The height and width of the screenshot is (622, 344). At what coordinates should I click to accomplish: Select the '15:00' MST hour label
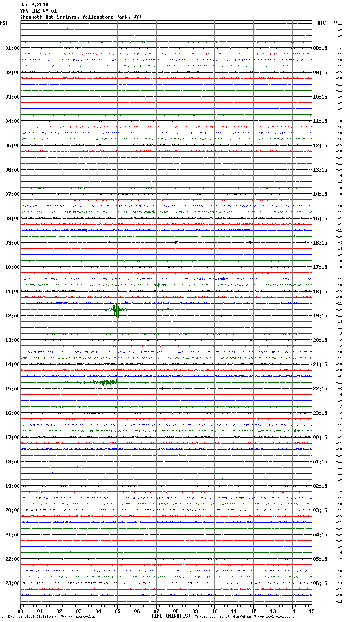click(x=12, y=389)
